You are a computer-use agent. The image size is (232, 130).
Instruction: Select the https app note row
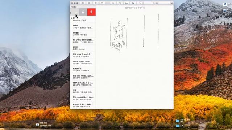[x=83, y=55]
